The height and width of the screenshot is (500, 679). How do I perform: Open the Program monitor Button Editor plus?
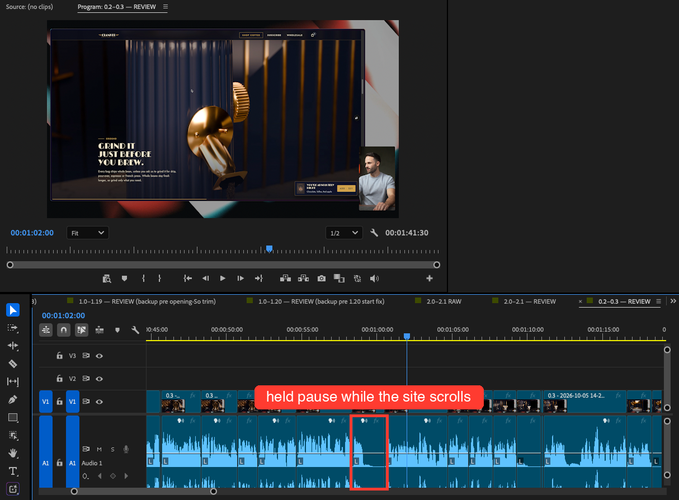pyautogui.click(x=430, y=278)
